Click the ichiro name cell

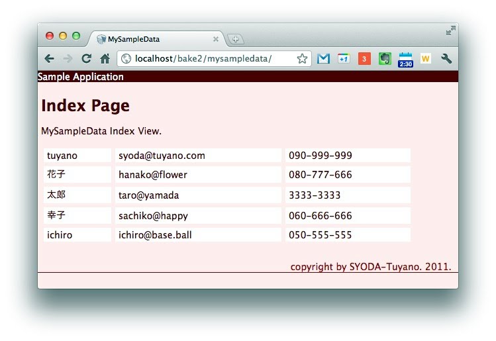(x=77, y=235)
